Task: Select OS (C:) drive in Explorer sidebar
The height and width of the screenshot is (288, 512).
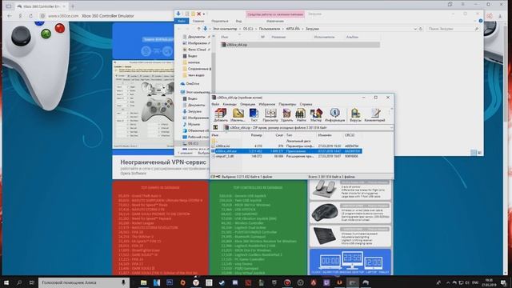Action: [x=193, y=143]
